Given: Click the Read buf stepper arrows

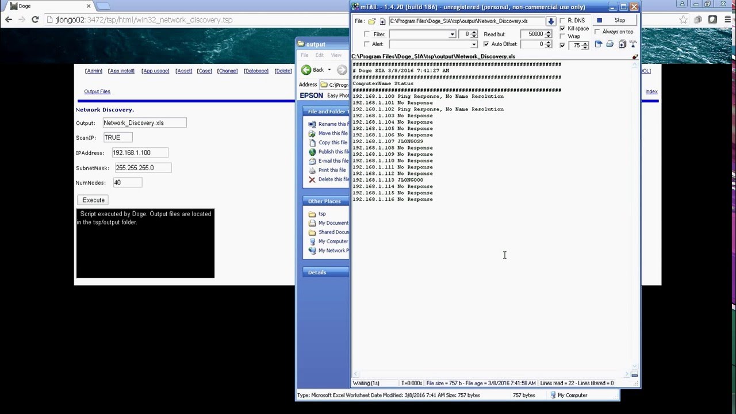Looking at the screenshot, I should pos(548,34).
